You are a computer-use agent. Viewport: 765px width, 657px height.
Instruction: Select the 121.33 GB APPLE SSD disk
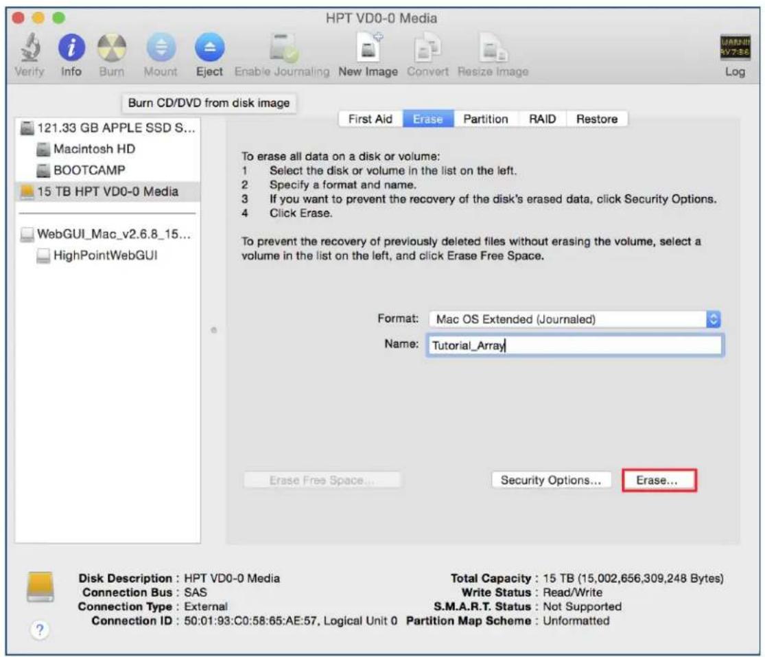(x=108, y=128)
